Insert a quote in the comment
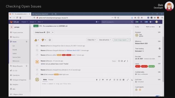Image resolution: width=175 pixels, height=98 pixels. pyautogui.click(x=103, y=80)
